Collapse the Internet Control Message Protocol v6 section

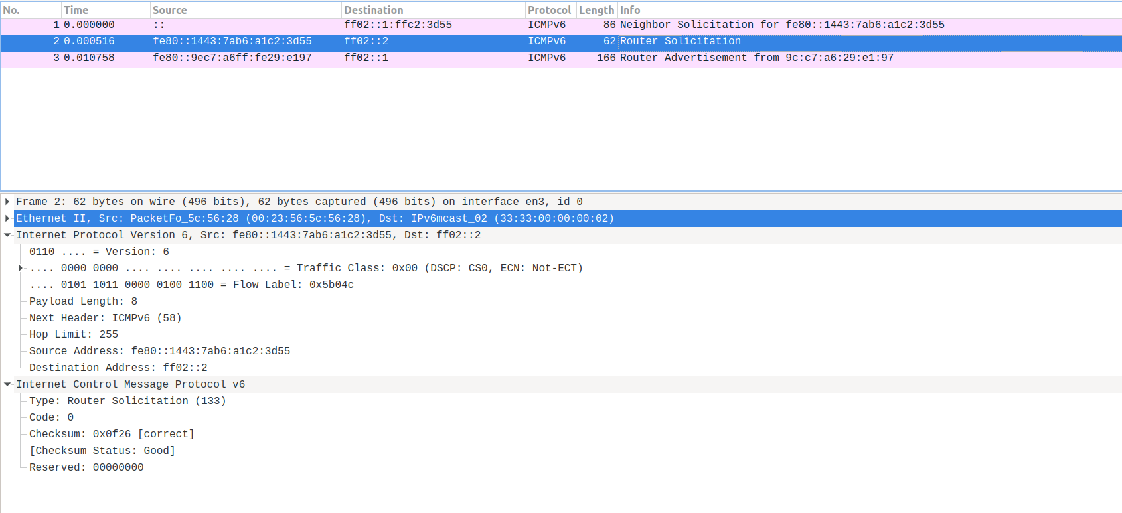tap(7, 384)
